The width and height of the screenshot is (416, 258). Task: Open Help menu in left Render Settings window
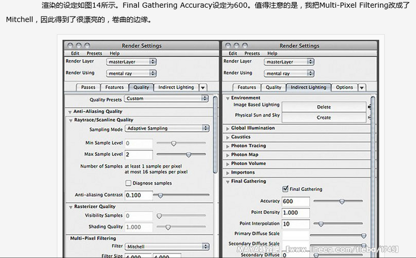point(115,53)
